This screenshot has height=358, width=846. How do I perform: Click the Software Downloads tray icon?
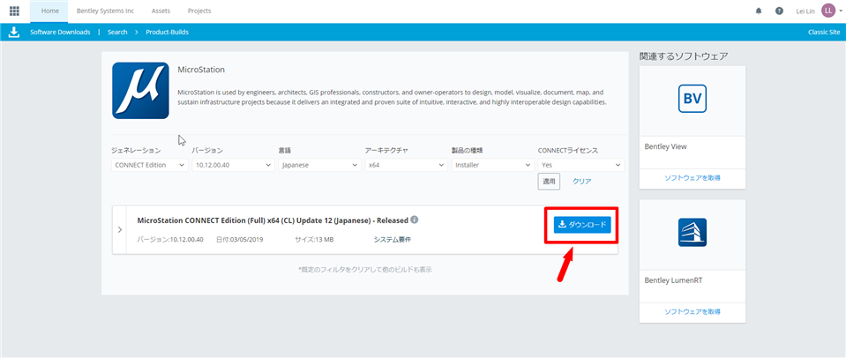(14, 33)
